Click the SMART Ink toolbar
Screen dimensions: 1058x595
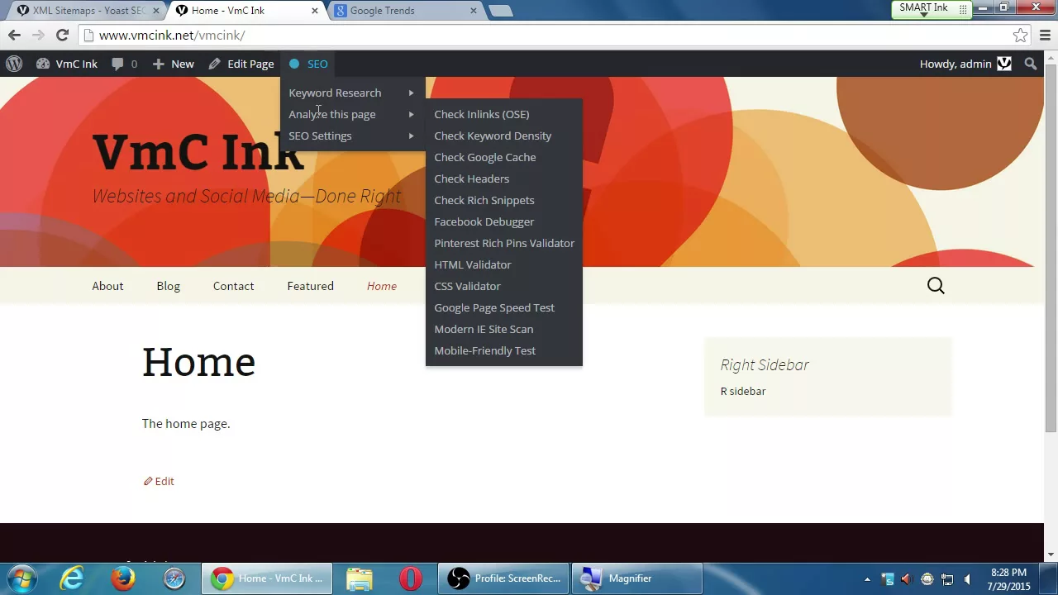[x=932, y=8]
